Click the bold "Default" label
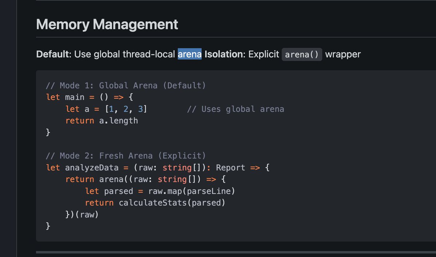 point(53,54)
